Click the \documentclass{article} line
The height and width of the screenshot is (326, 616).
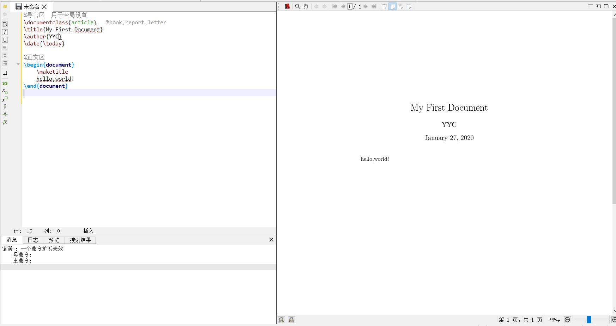(60, 23)
